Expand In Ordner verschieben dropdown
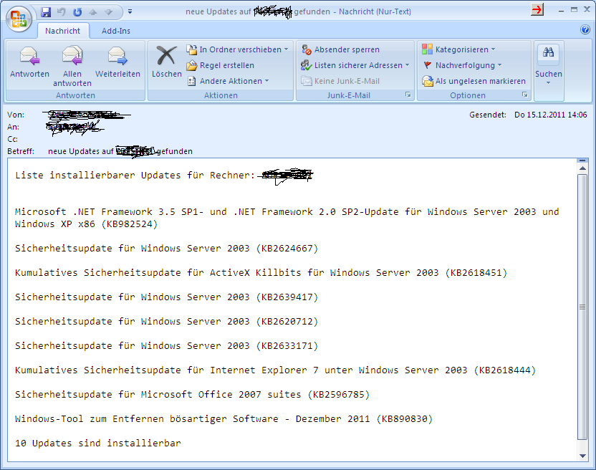596x470 pixels. (x=237, y=49)
